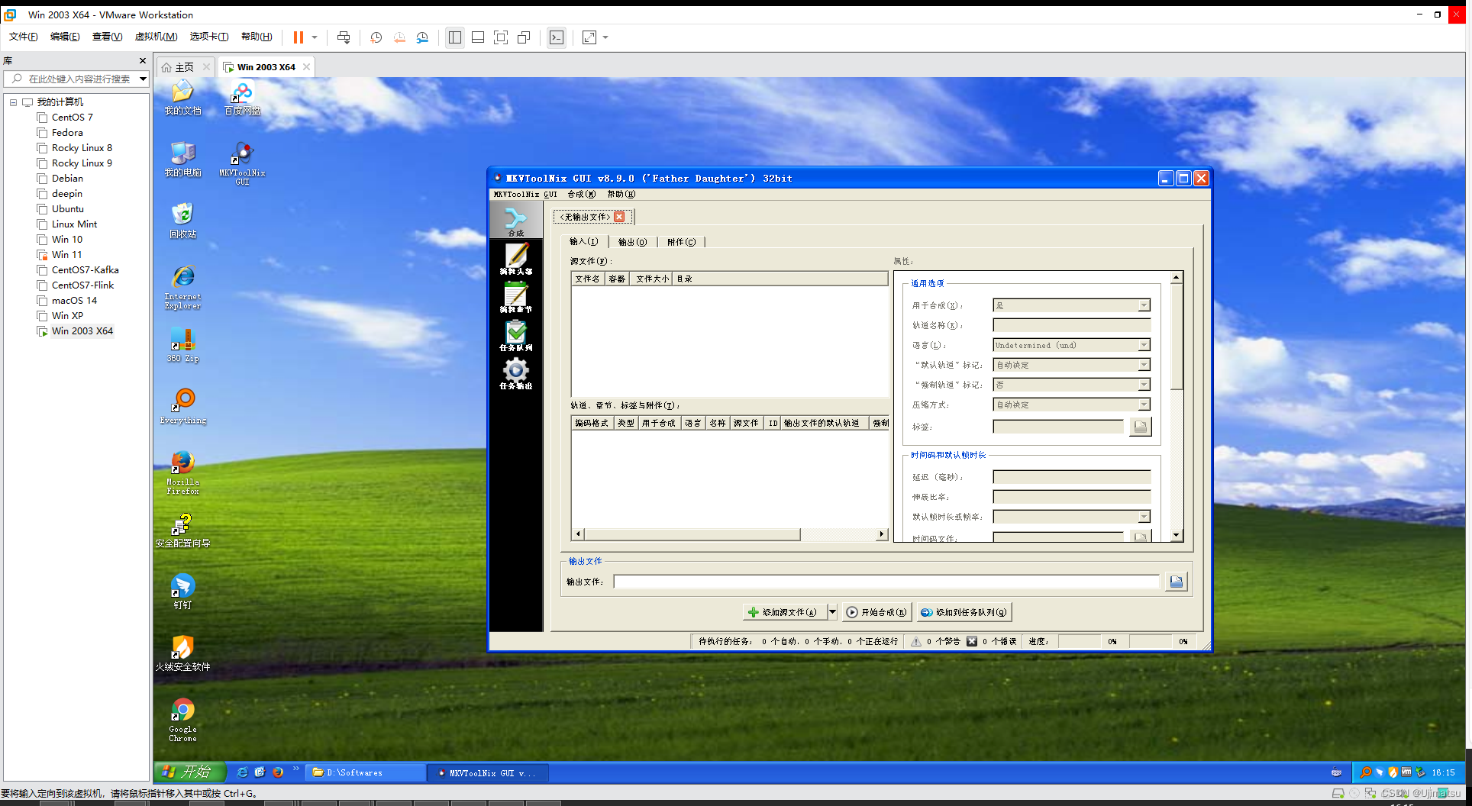Collapse 我的计算机 tree node
Image resolution: width=1472 pixels, height=806 pixels.
coord(13,102)
